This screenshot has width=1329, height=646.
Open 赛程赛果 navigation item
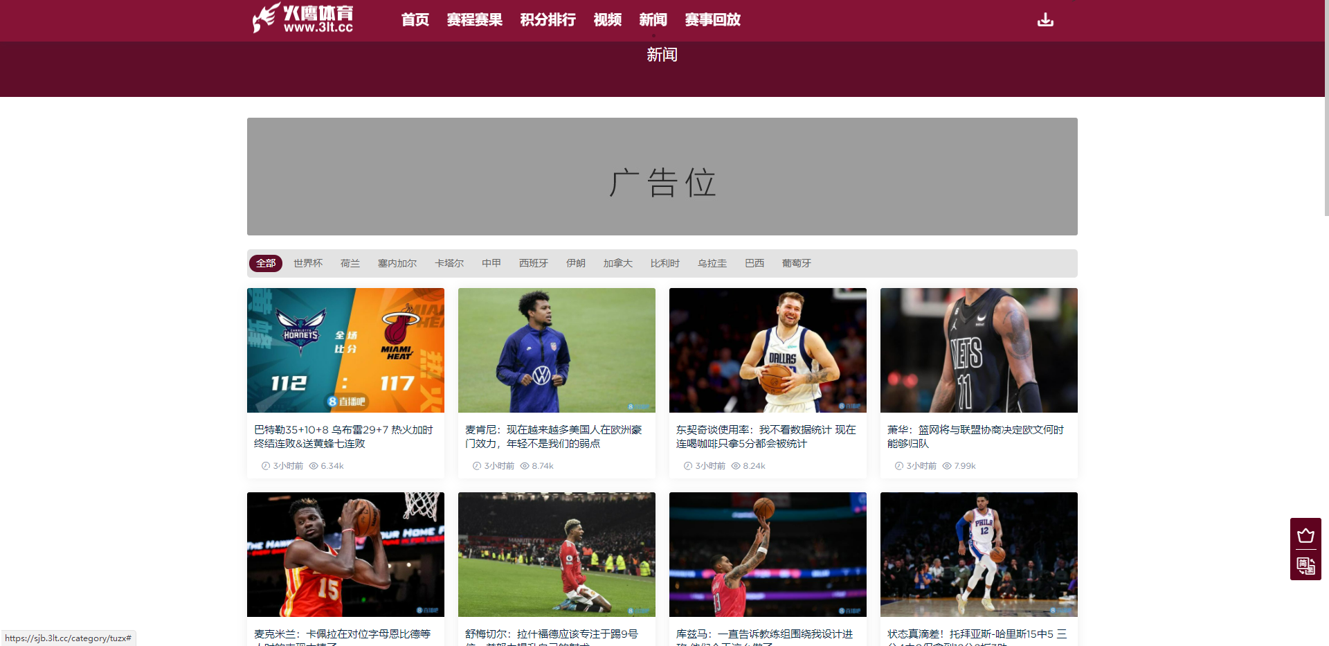point(475,19)
